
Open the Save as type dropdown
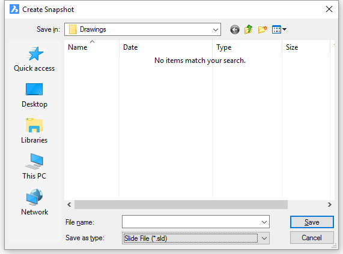pyautogui.click(x=264, y=238)
